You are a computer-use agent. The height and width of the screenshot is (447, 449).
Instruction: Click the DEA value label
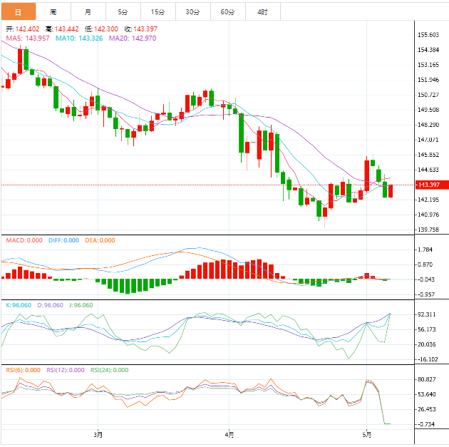(100, 240)
